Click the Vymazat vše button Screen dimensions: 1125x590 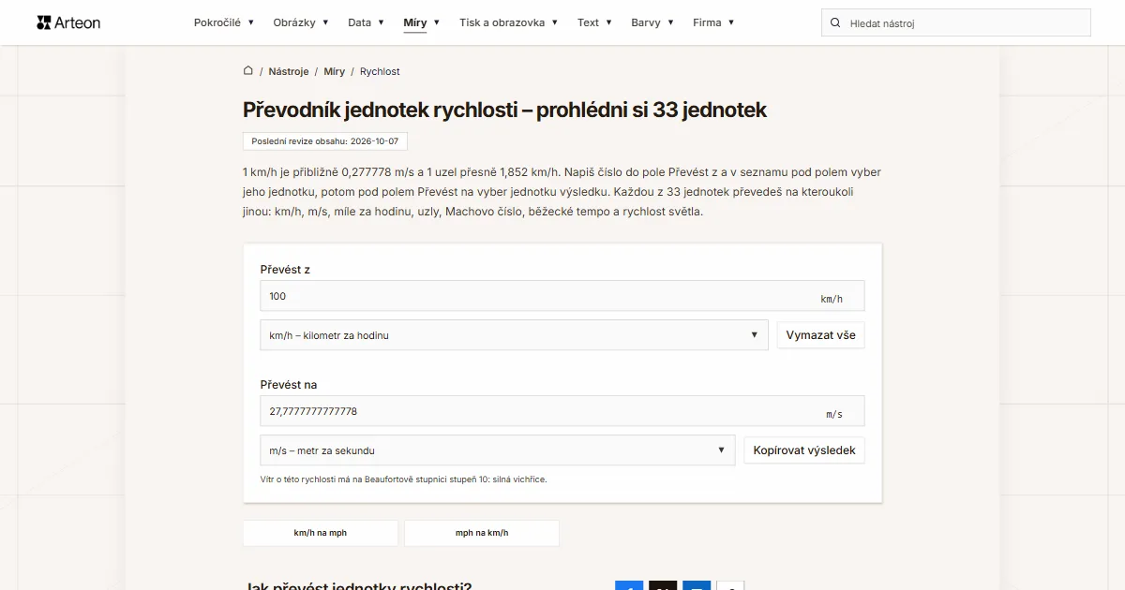click(x=820, y=335)
